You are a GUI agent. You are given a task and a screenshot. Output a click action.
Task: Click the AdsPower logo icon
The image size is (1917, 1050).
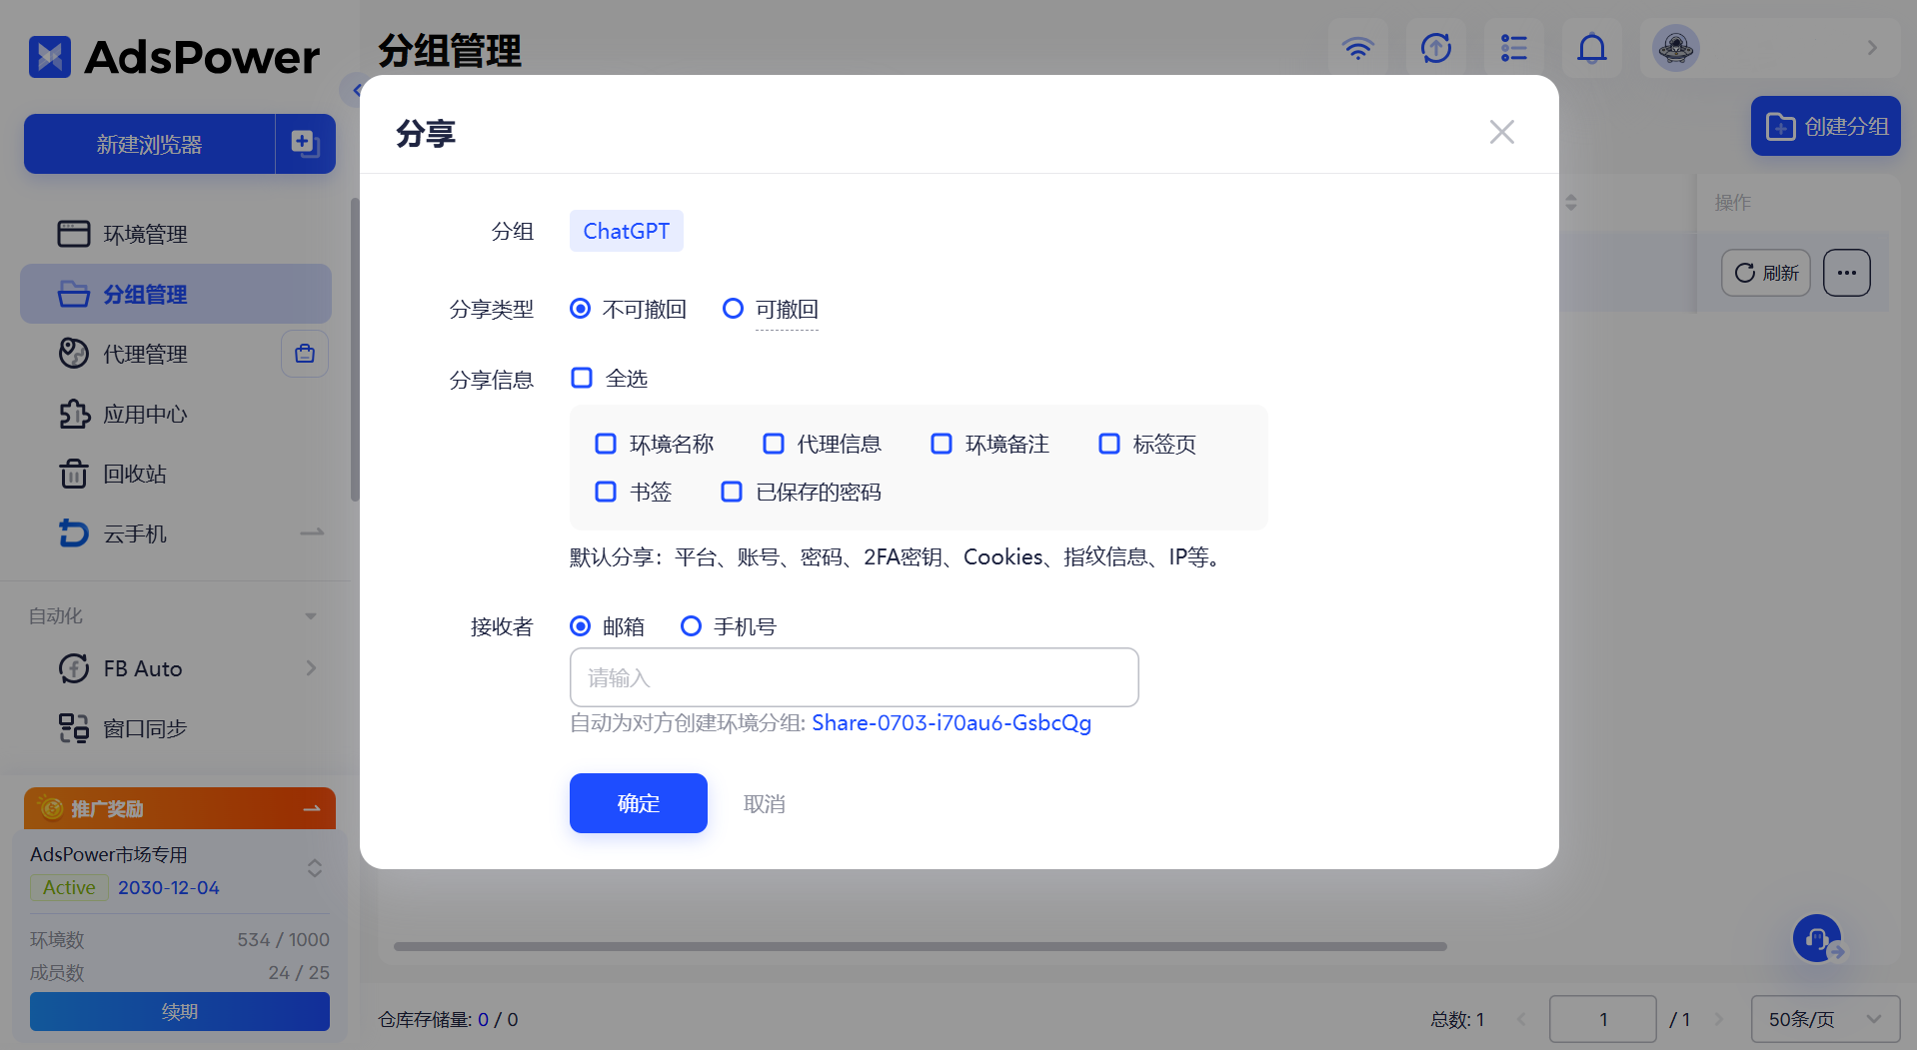[50, 57]
